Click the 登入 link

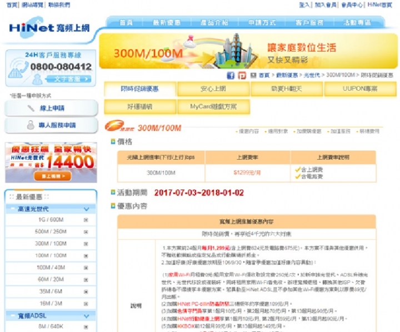pos(304,5)
